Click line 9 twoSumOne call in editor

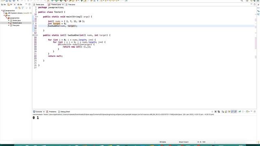63,26
